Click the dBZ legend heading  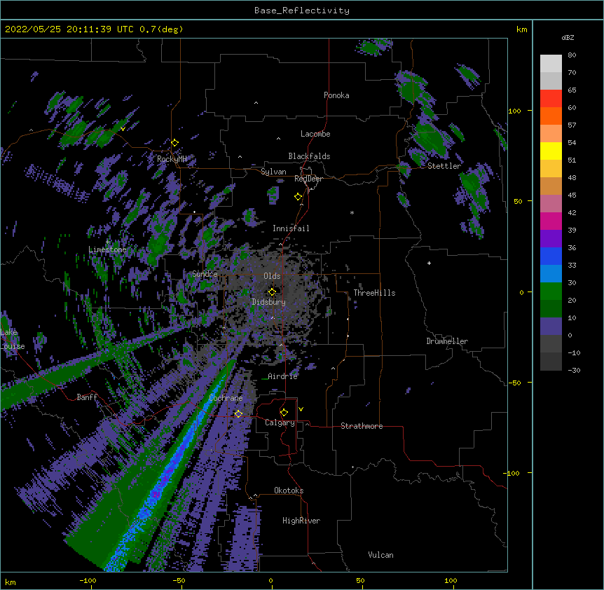568,38
